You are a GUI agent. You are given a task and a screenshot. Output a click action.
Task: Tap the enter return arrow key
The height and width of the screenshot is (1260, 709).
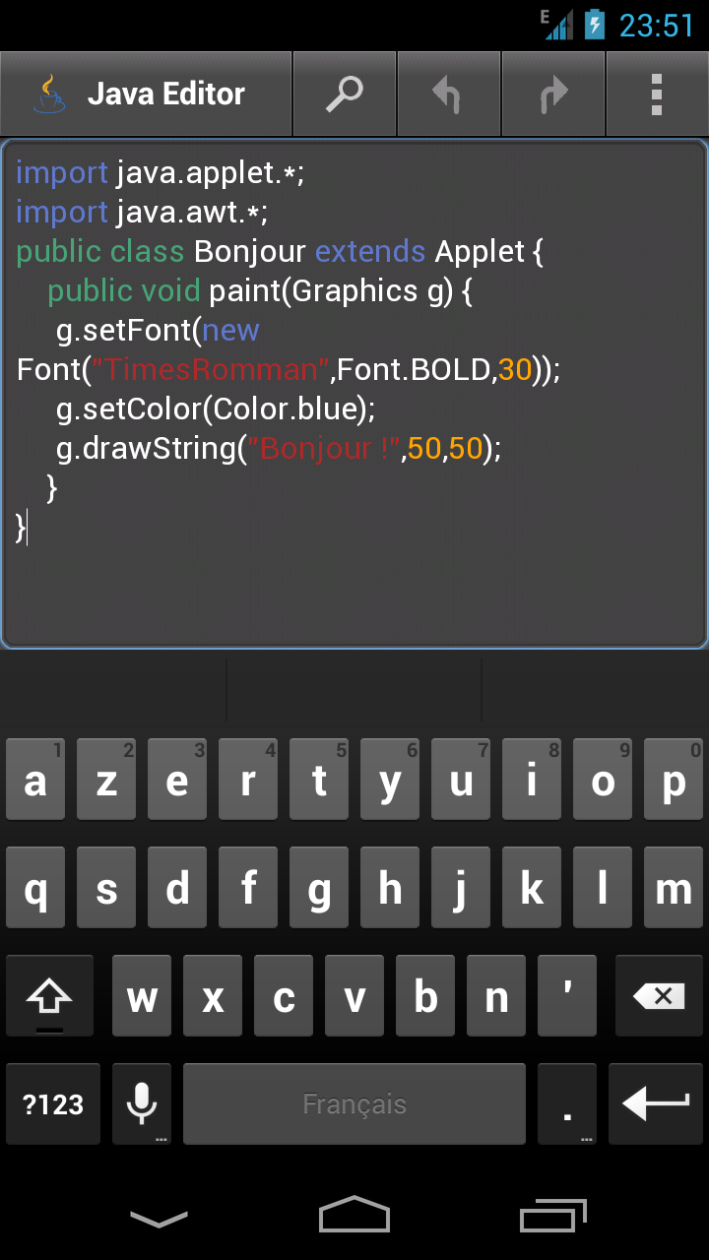pos(656,1104)
